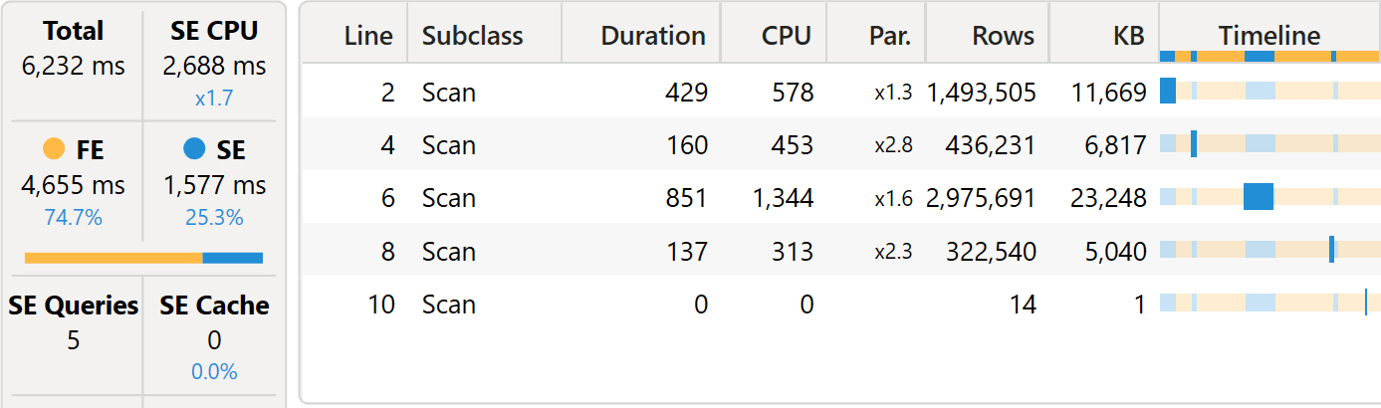Click the timeline marker for line 4
This screenshot has height=408, width=1381.
(1193, 144)
